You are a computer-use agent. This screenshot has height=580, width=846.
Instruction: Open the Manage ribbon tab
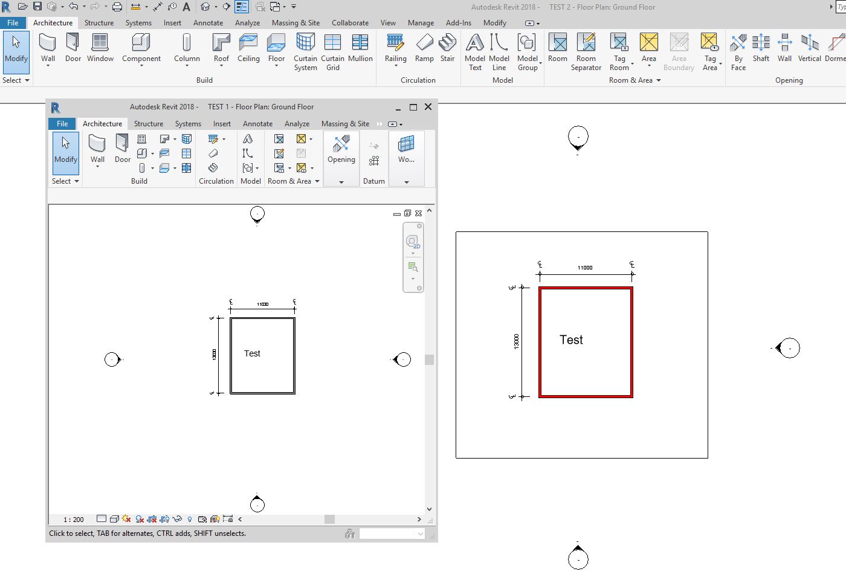tap(421, 23)
